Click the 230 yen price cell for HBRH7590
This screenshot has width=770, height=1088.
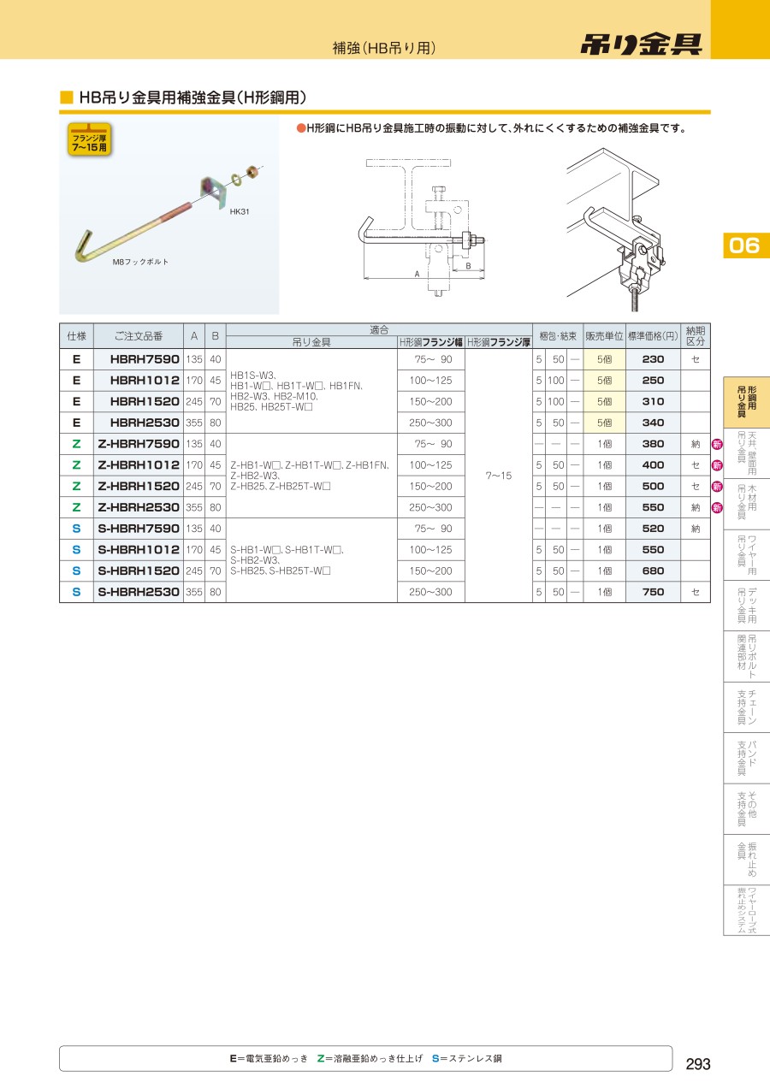pyautogui.click(x=652, y=359)
